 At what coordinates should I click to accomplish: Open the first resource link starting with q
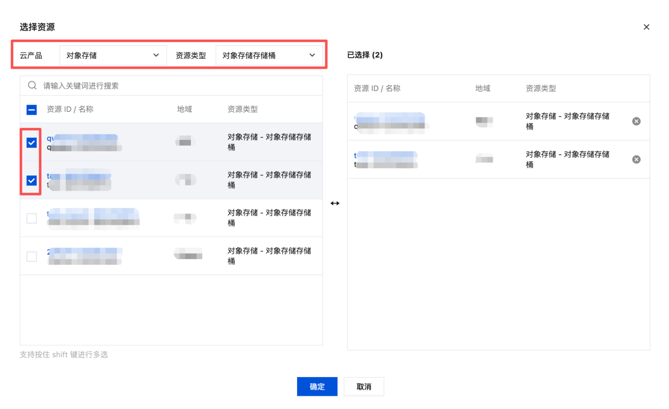tap(83, 138)
